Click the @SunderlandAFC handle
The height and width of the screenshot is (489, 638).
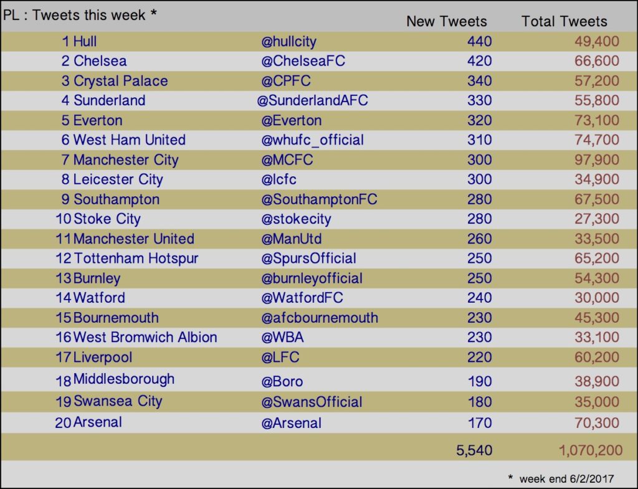313,100
